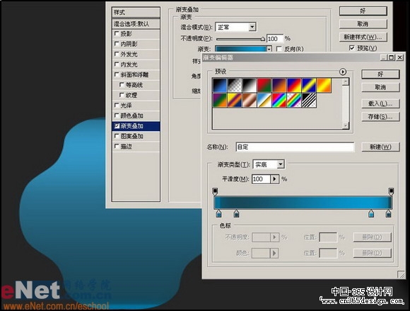
Task: Select 渐变叠加 in the styles list
Action: (x=136, y=126)
